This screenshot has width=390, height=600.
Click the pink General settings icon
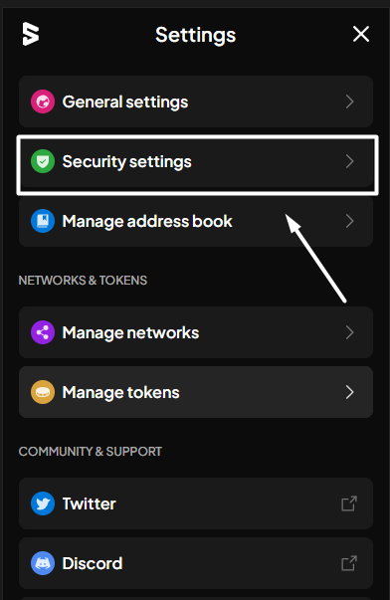pyautogui.click(x=43, y=101)
